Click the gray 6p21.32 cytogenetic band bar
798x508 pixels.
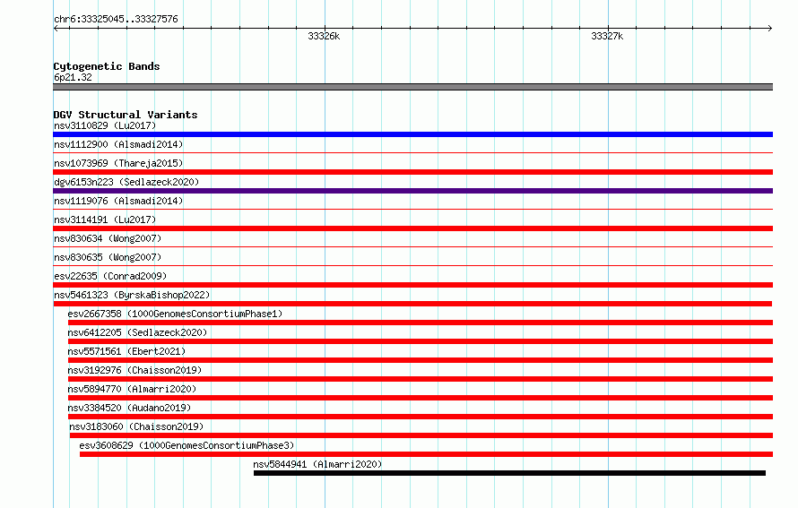click(x=412, y=87)
